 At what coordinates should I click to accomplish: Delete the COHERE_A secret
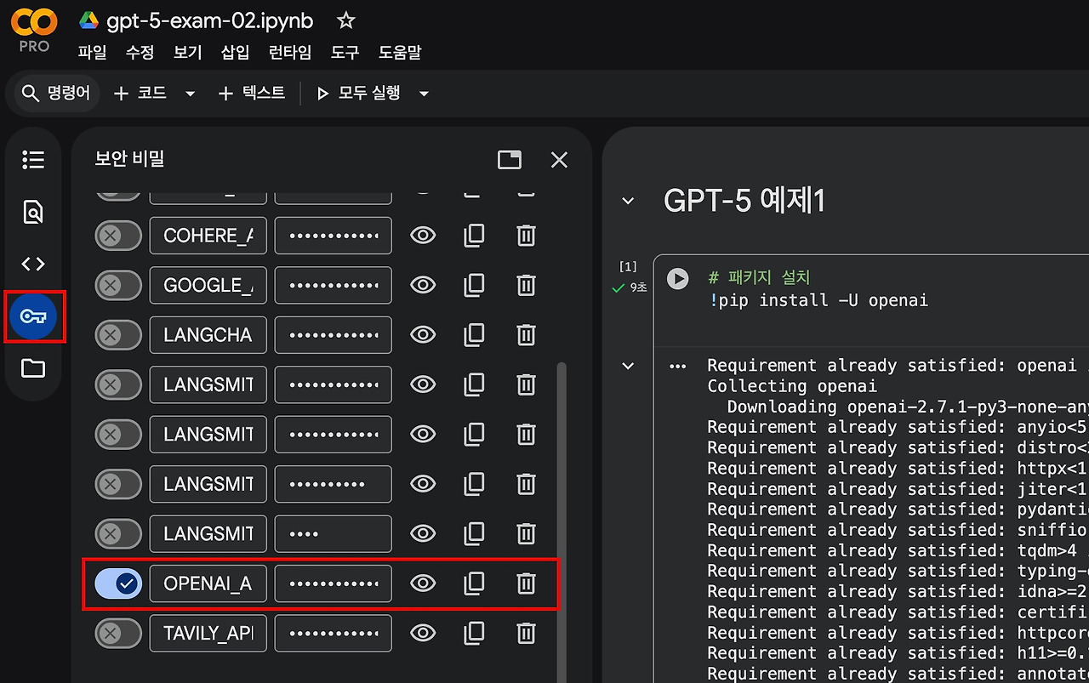click(527, 236)
